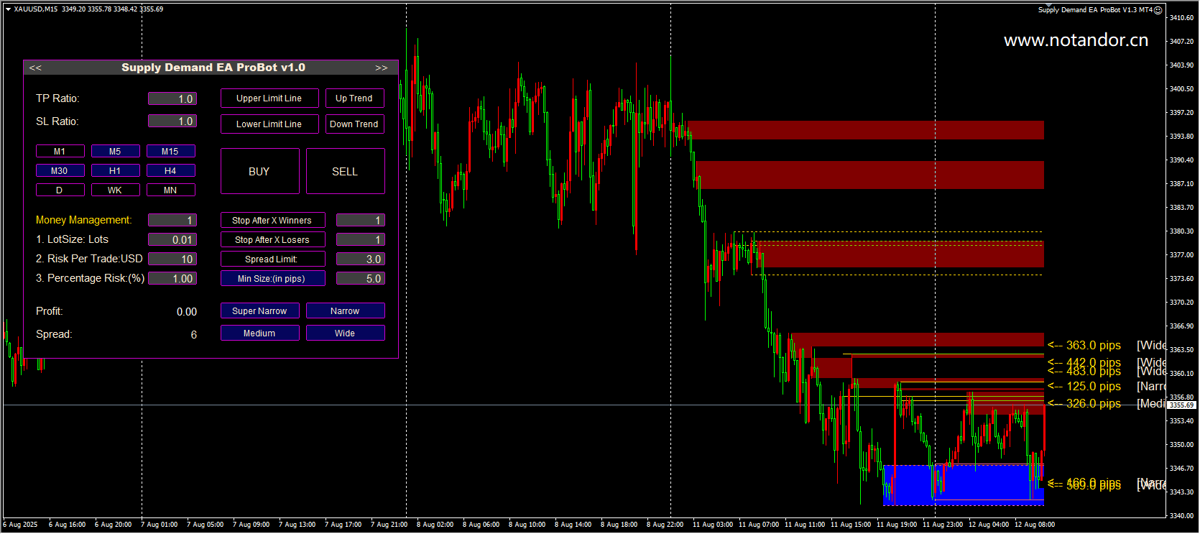Click the blue demand zone rectangle
1200x534 pixels.
(963, 485)
